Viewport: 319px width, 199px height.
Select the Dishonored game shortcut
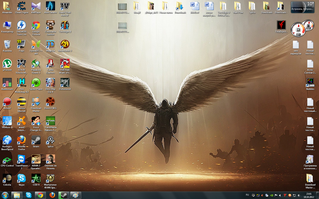click(65, 84)
